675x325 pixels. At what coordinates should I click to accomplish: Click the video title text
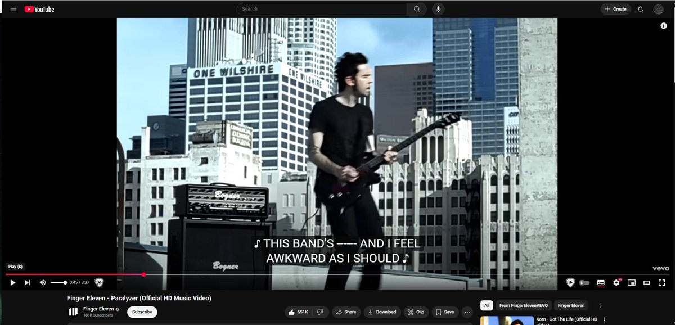tap(139, 298)
